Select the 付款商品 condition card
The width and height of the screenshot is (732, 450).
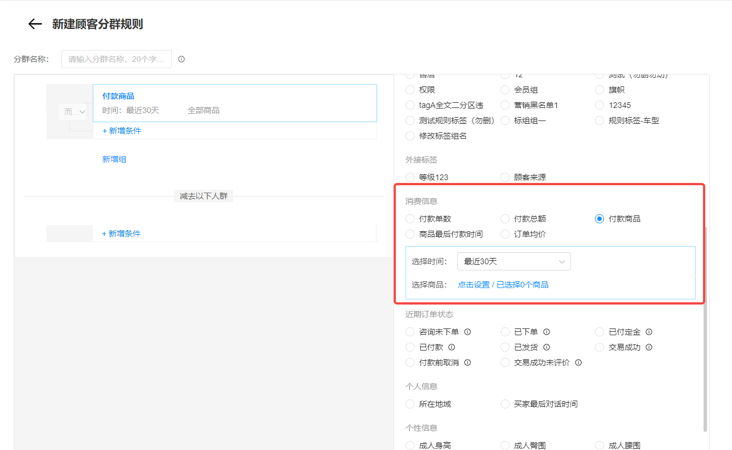tap(235, 103)
